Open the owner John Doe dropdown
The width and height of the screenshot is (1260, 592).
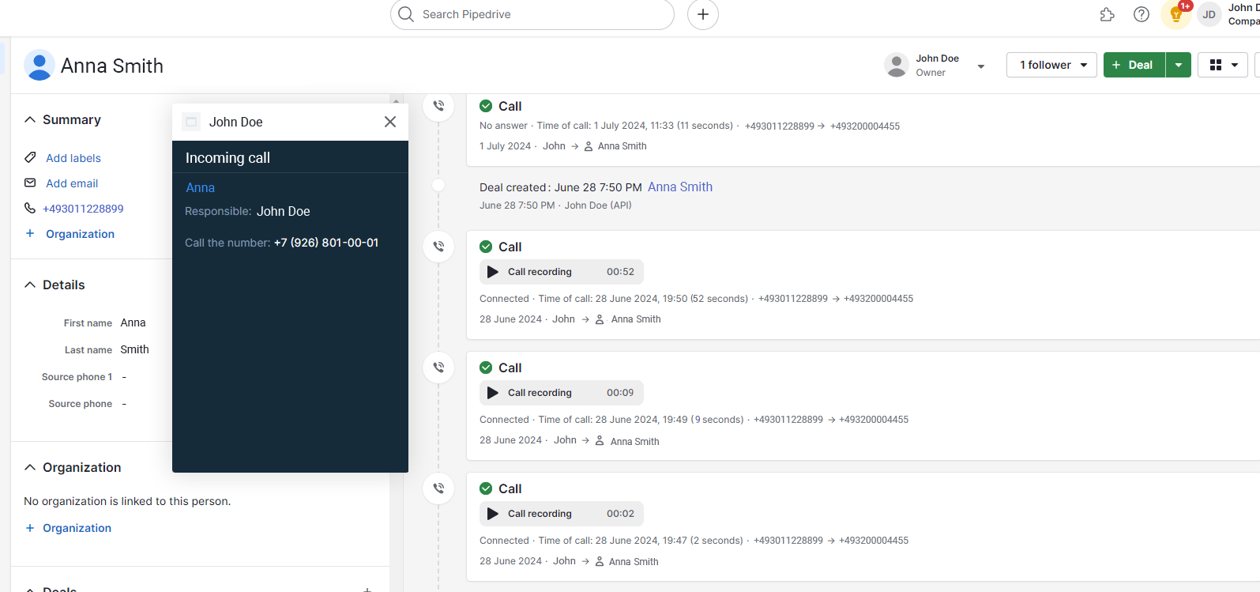pos(980,66)
